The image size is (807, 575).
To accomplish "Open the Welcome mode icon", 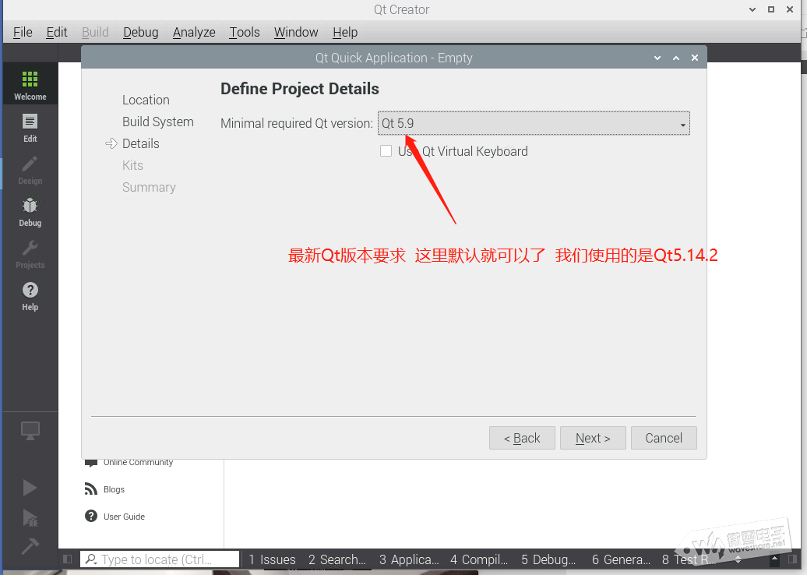I will tap(30, 84).
